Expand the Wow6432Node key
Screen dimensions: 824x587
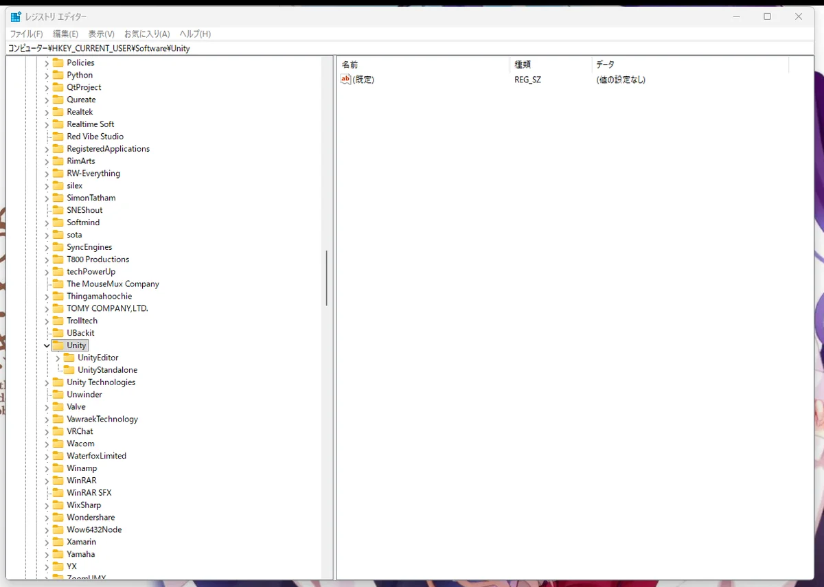coord(47,530)
